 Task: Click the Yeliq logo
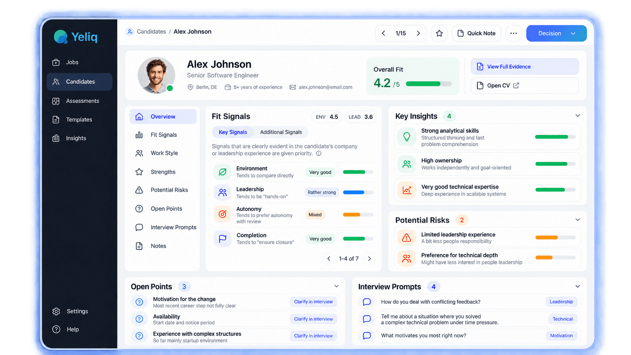point(75,37)
